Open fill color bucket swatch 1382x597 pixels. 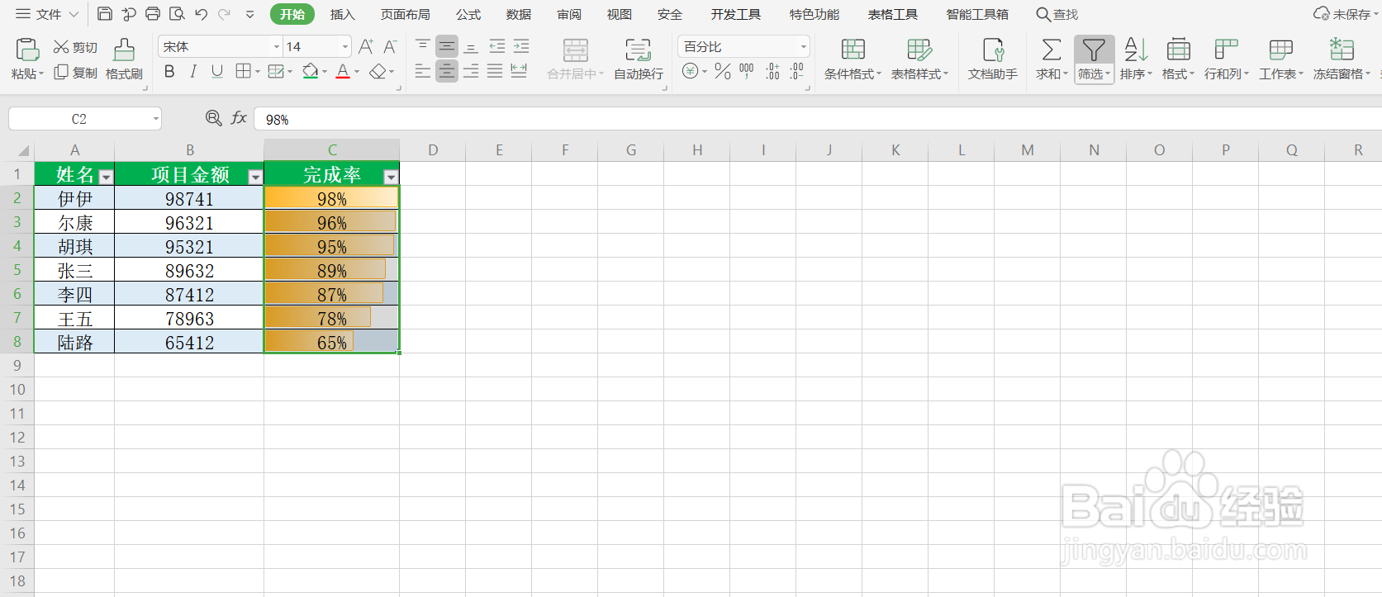point(311,72)
